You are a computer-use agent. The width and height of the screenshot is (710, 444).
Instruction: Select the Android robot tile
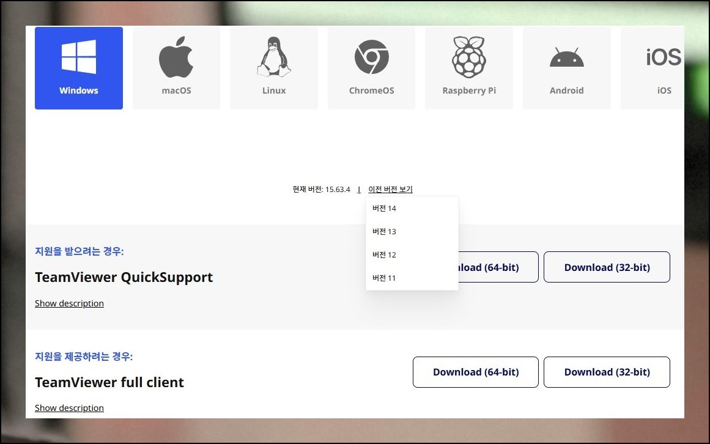click(x=566, y=68)
